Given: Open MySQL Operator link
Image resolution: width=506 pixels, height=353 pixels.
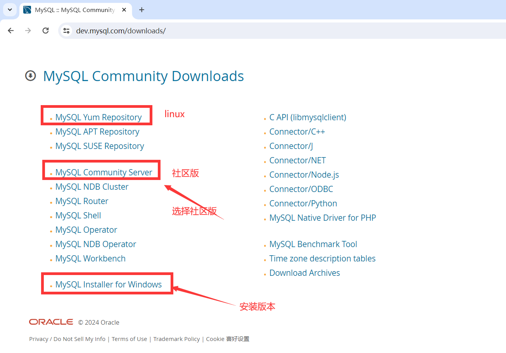Looking at the screenshot, I should 86,230.
